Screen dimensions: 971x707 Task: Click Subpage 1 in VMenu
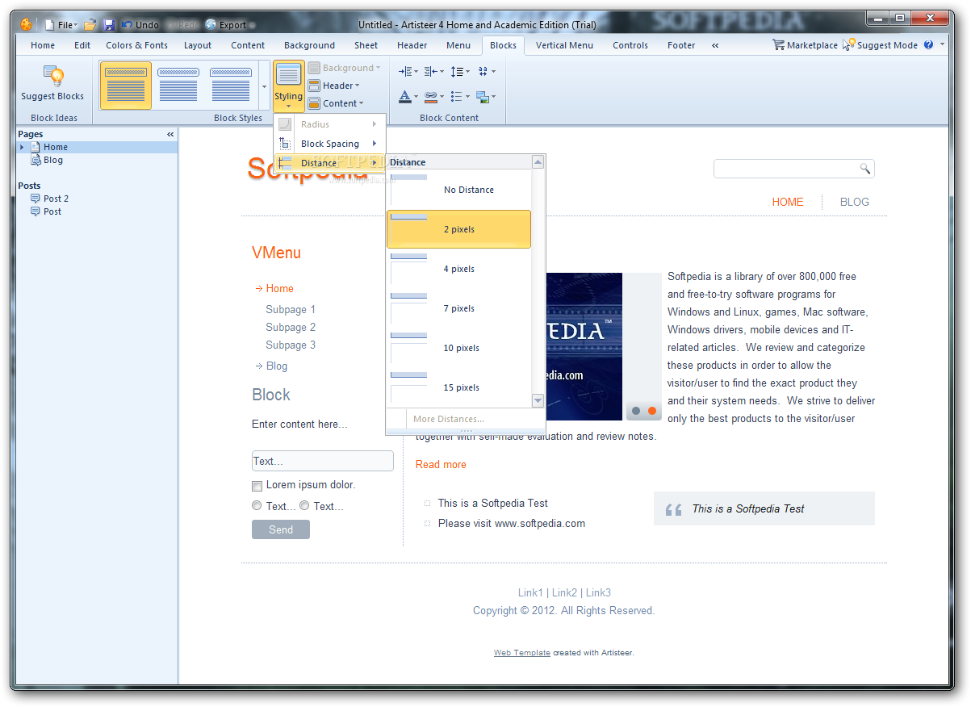[291, 309]
